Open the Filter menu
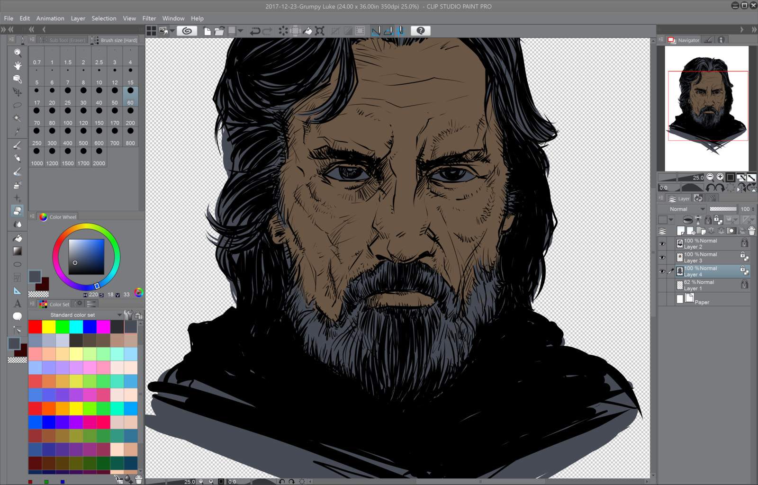Image resolution: width=758 pixels, height=485 pixels. (149, 18)
